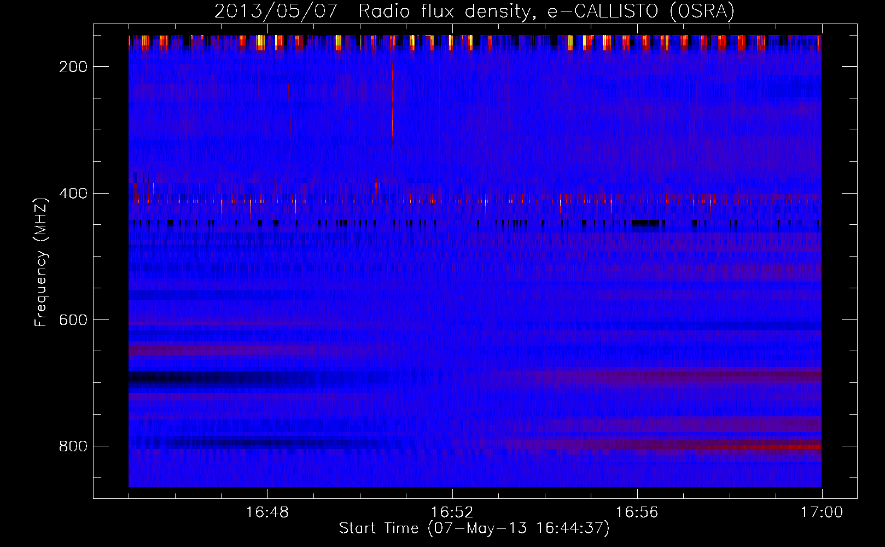Click the 17:00 time tick label
This screenshot has height=547, width=885.
[x=822, y=513]
